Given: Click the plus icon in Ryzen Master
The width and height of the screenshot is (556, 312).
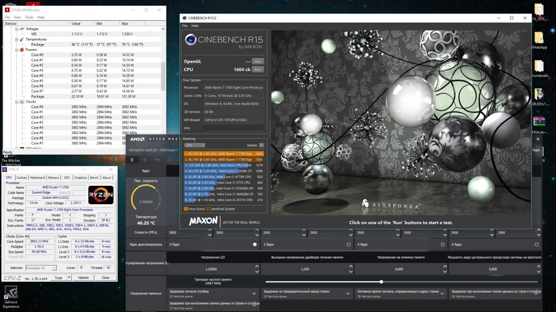Looking at the screenshot, I should tap(145, 159).
